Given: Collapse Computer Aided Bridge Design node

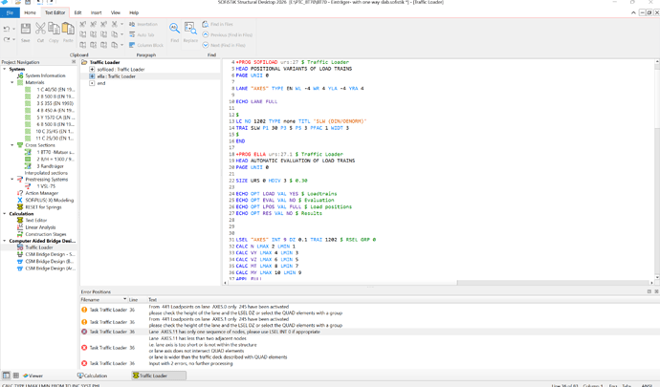Looking at the screenshot, I should (5, 241).
